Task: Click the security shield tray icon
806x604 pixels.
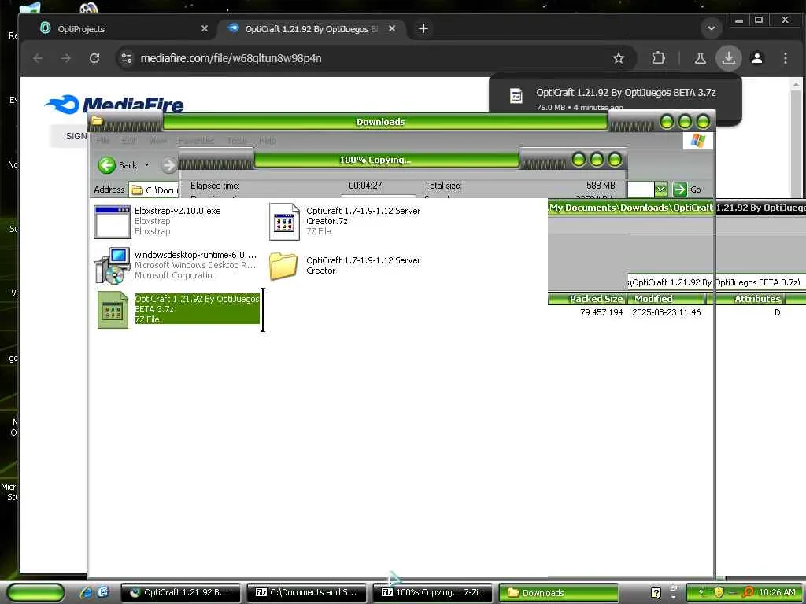Action: coord(718,592)
